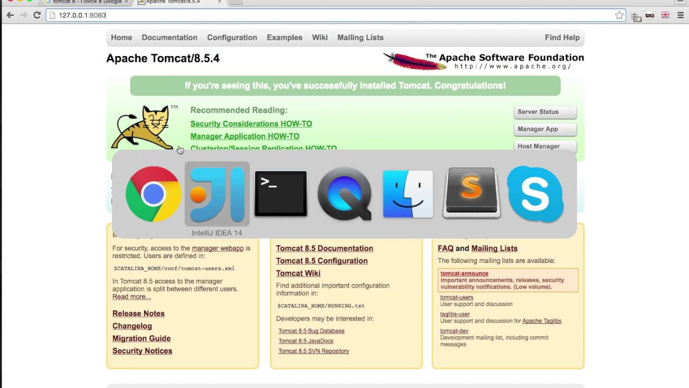Open Tomcat 8.5 Bug Database link
Viewport: 689px width, 388px height.
[x=311, y=331]
